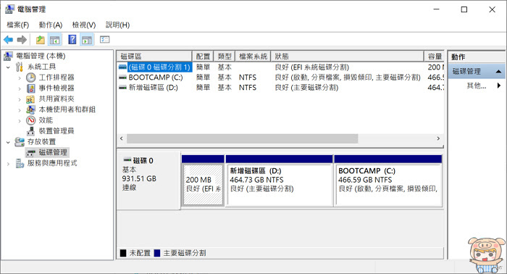The image size is (507, 274).
Task: Sort by the 狀態 column header
Action: tap(347, 57)
